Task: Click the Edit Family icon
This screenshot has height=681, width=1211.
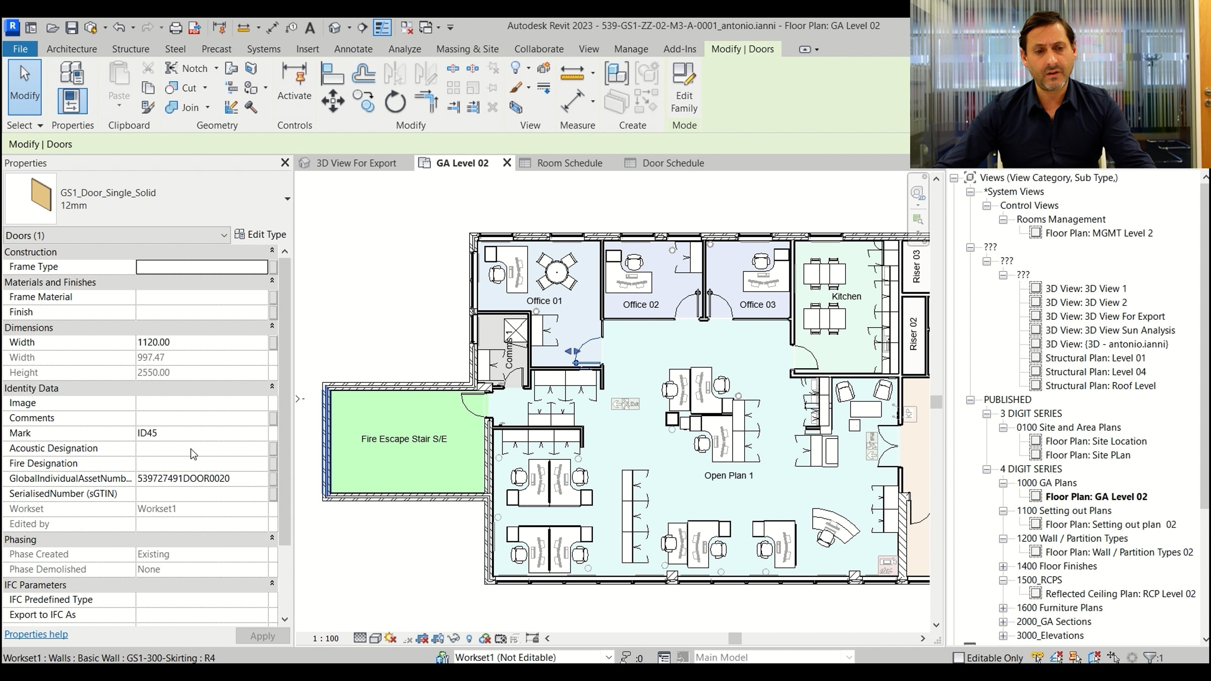Action: (684, 88)
